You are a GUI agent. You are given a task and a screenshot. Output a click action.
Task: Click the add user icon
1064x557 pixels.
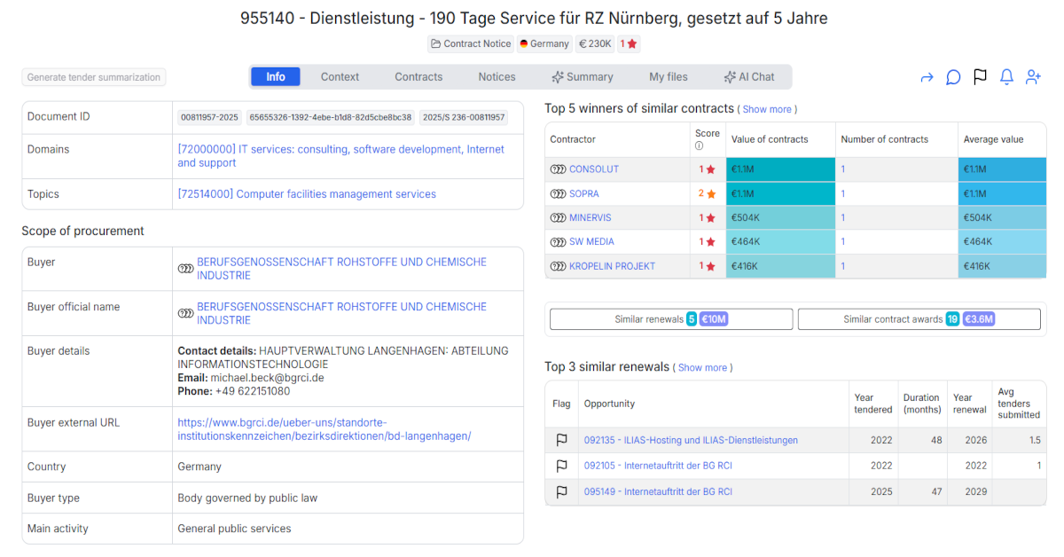pyautogui.click(x=1033, y=77)
